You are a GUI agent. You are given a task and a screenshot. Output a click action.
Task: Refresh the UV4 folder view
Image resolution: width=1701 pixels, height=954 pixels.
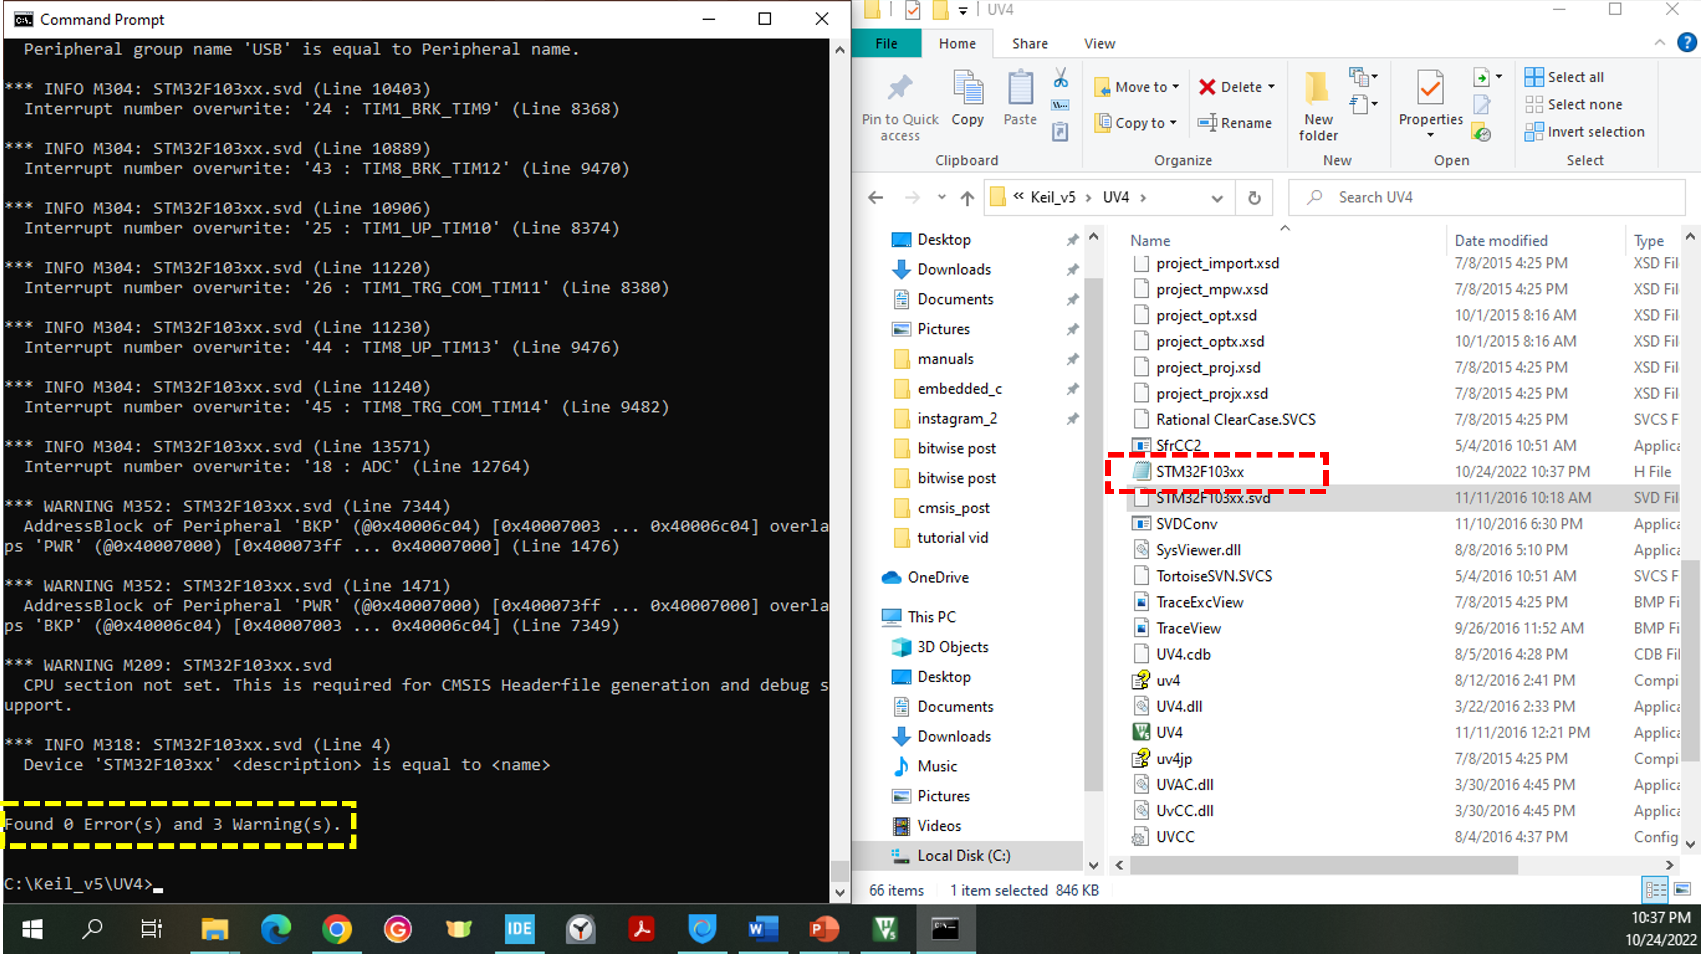(x=1254, y=197)
